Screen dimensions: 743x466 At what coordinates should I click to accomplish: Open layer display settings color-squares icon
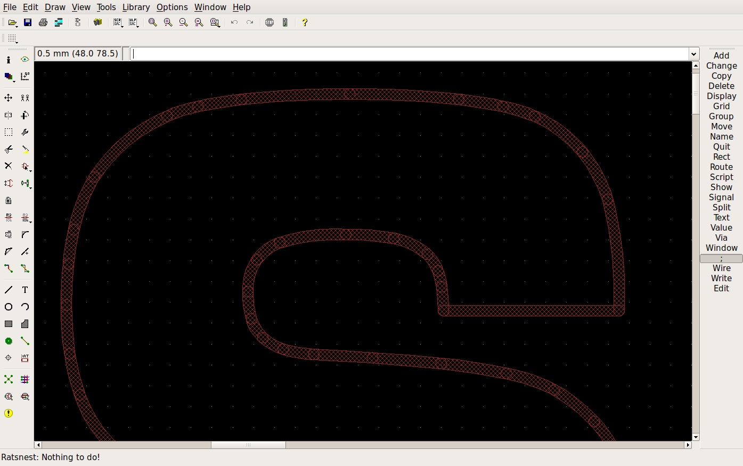pyautogui.click(x=9, y=77)
